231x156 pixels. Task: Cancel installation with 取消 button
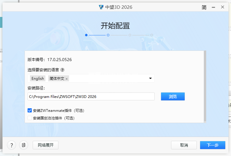(x=184, y=145)
